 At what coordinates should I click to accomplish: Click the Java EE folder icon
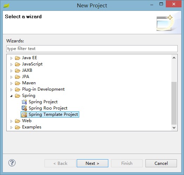pyautogui.click(x=18, y=58)
